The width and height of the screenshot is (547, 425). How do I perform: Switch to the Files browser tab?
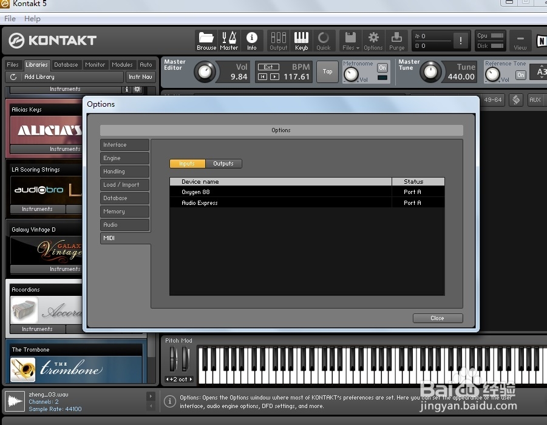(x=13, y=64)
